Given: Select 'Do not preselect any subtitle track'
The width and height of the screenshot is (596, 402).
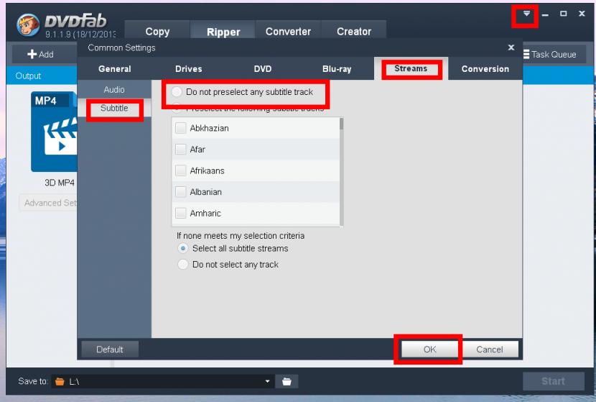Looking at the screenshot, I should (176, 92).
